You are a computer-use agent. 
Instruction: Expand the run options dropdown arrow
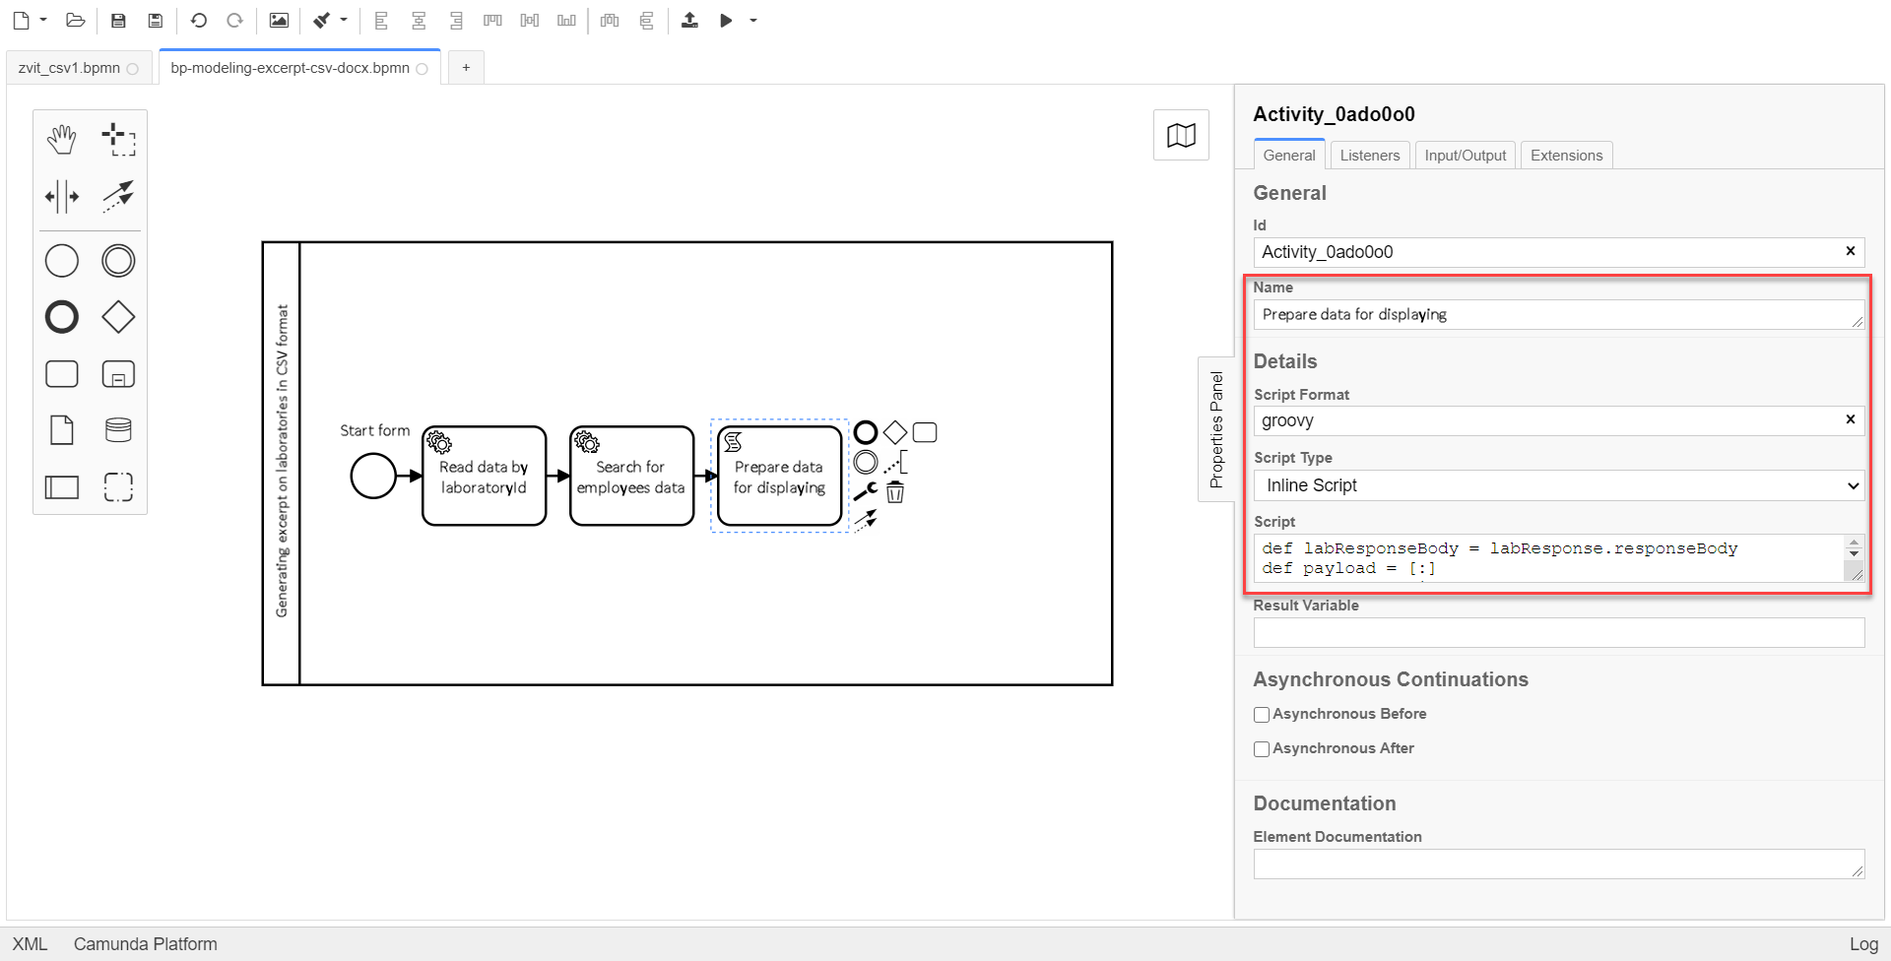coord(753,20)
